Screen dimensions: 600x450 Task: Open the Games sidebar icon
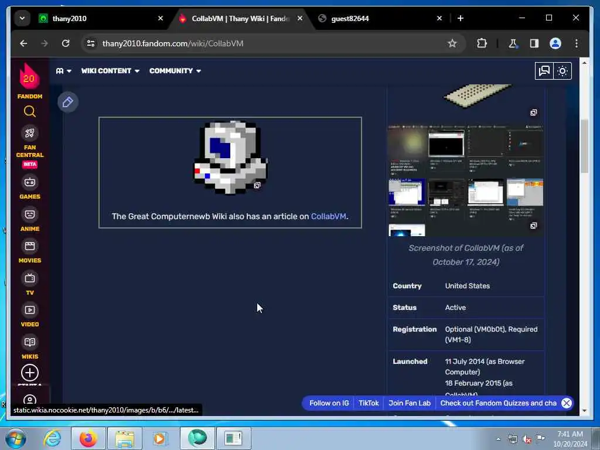point(29,183)
